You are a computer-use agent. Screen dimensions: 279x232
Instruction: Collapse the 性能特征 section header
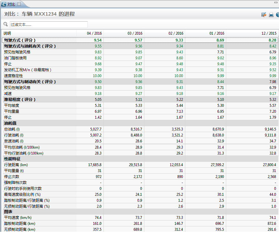pyautogui.click(x=12, y=159)
